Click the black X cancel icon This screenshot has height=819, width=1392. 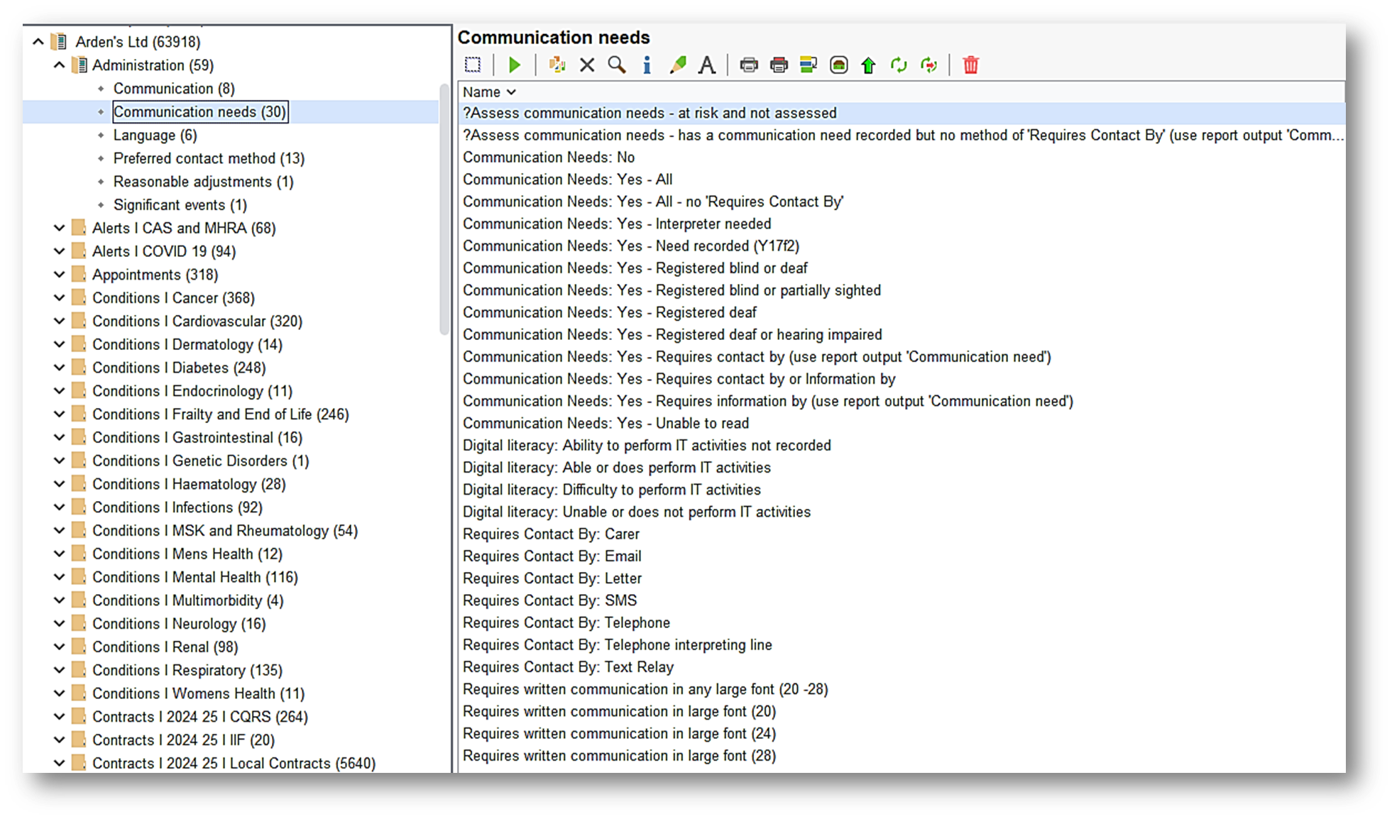pyautogui.click(x=587, y=65)
